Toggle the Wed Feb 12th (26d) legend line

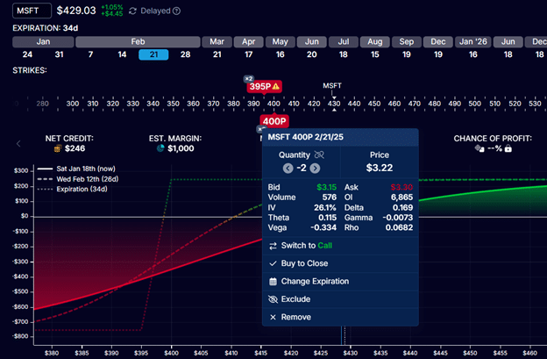[x=78, y=179]
